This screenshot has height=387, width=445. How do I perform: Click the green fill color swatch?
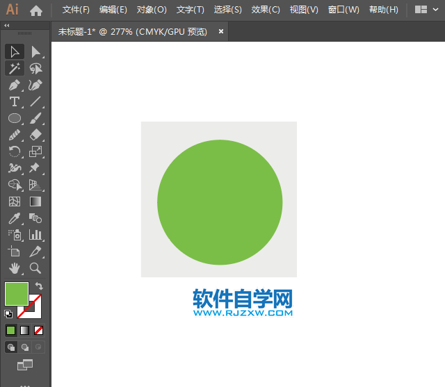[16, 294]
